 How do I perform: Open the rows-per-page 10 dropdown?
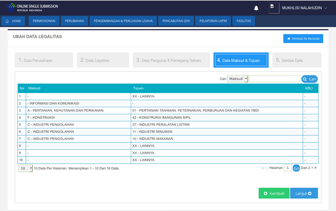[25, 168]
